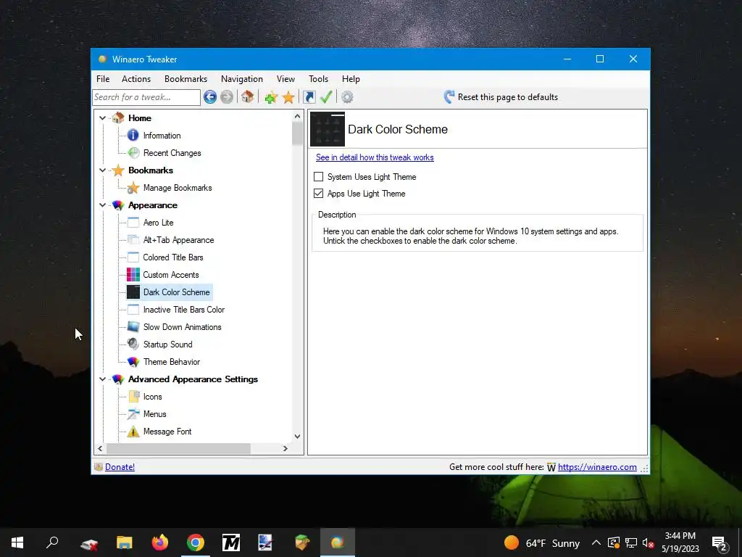Screen dimensions: 742x557
Task: Click the Startup Sound speaker icon
Action: [133, 344]
